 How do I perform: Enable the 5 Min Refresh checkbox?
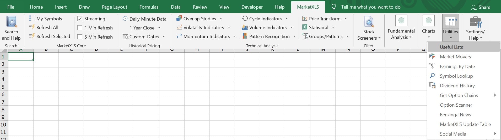click(80, 37)
